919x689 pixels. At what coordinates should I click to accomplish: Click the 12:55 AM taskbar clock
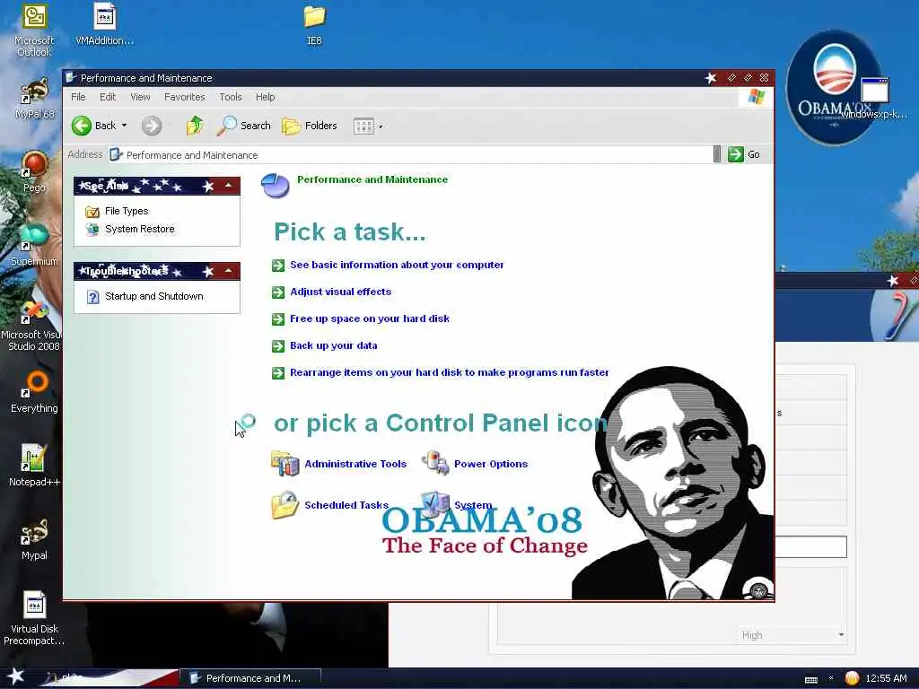tap(886, 678)
